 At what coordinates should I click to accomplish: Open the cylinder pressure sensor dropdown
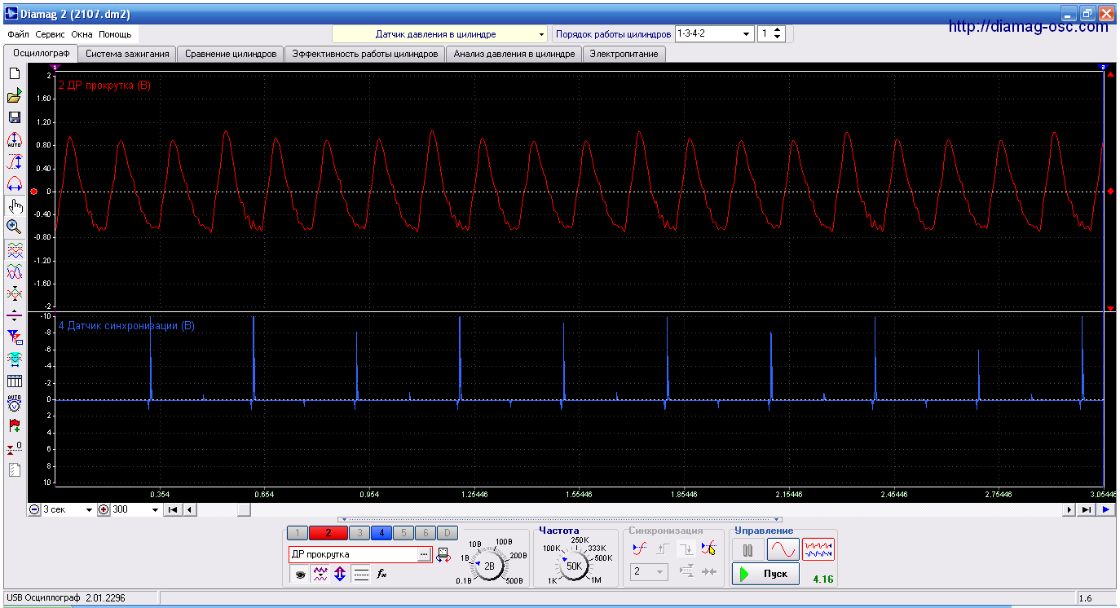[x=439, y=34]
